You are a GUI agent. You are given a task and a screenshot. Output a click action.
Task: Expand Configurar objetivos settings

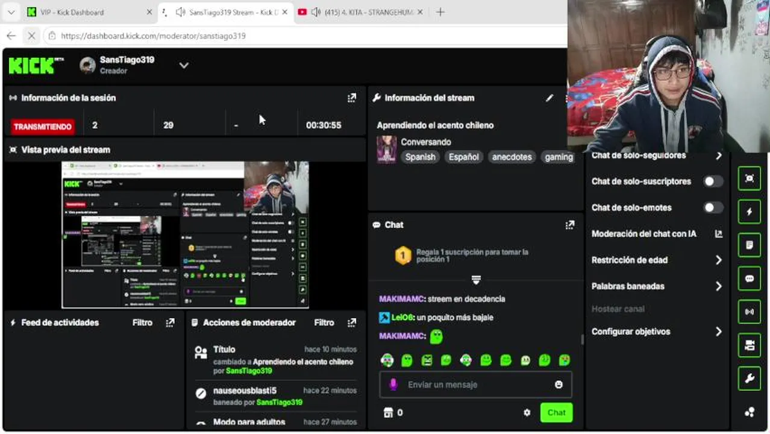tap(718, 332)
